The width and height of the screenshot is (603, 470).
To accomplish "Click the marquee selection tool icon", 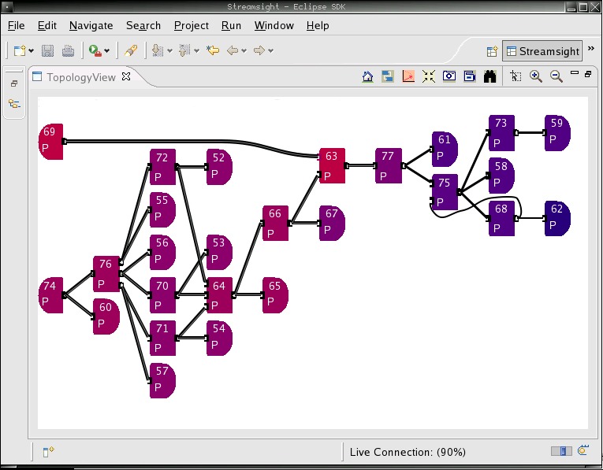I will 516,76.
